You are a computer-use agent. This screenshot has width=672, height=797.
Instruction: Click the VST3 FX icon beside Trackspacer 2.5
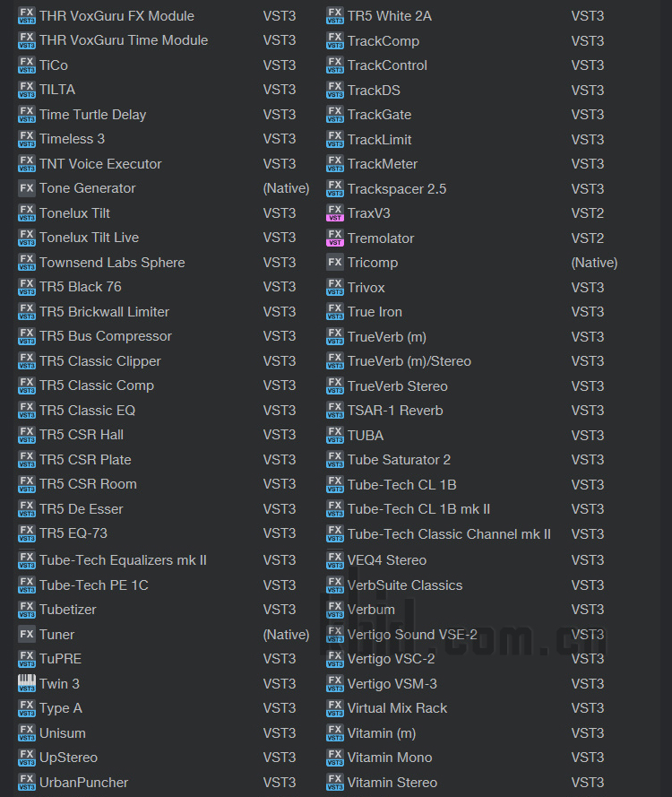tap(335, 188)
